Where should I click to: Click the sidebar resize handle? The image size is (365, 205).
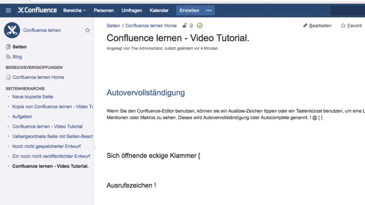pyautogui.click(x=95, y=147)
